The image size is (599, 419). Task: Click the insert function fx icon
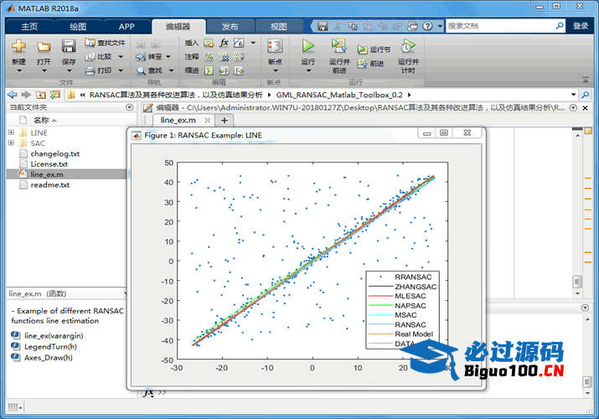pyautogui.click(x=225, y=43)
